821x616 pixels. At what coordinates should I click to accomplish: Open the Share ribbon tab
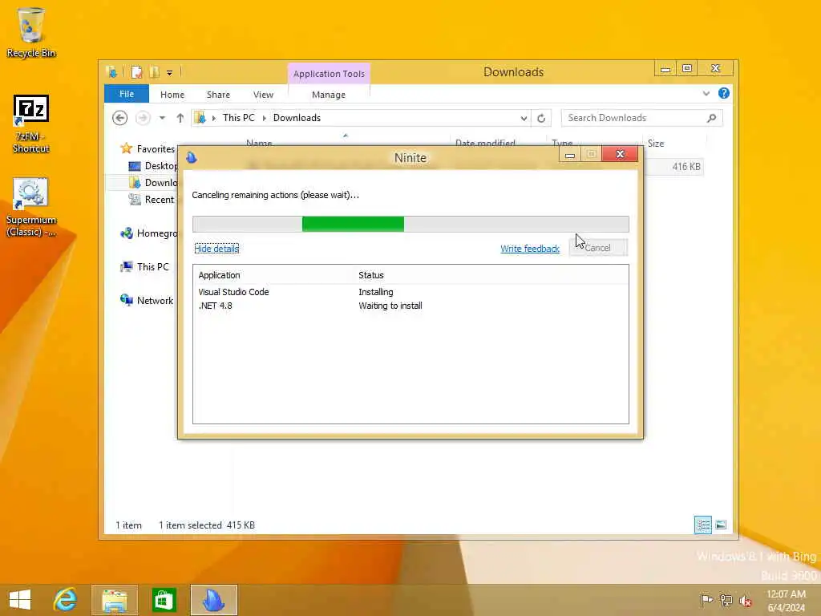(218, 95)
